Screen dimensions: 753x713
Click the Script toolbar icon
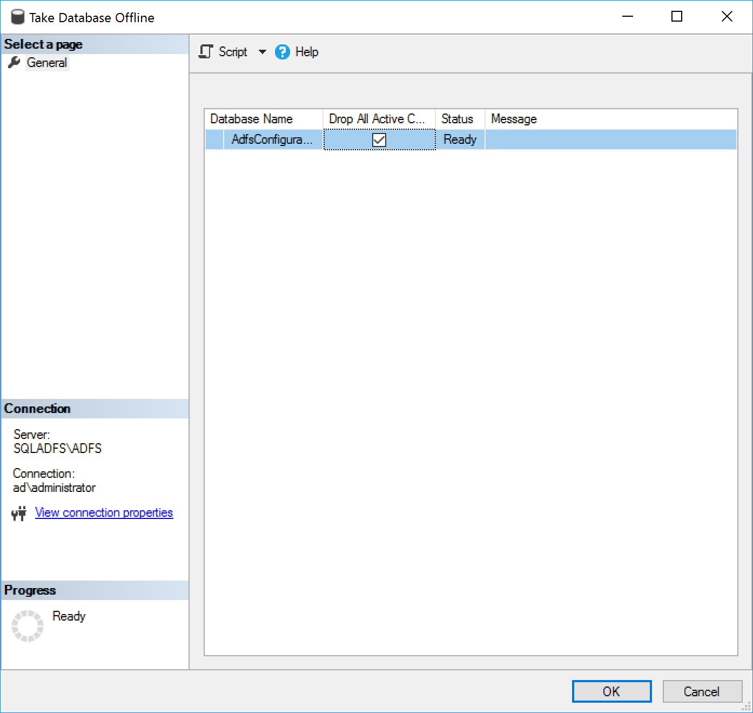tap(206, 52)
